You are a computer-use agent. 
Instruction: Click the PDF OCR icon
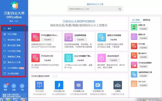pyautogui.click(x=134, y=84)
